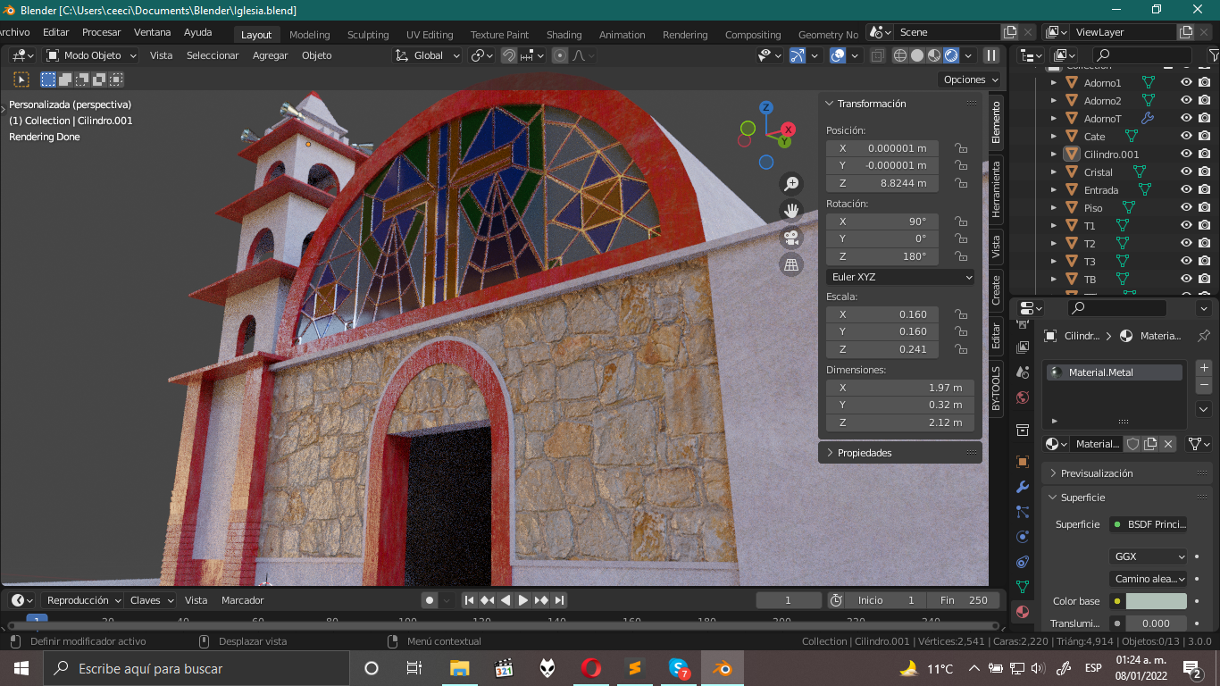Hide the Cristal object in the outliner
This screenshot has width=1220, height=686.
(x=1186, y=171)
